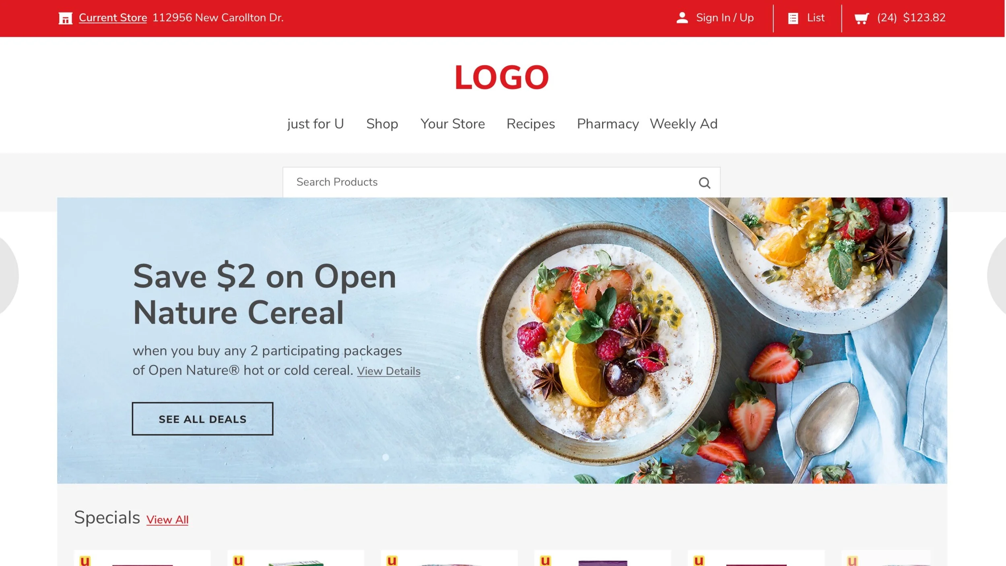Click the Current Store link
Image resolution: width=1006 pixels, height=566 pixels.
pos(113,18)
